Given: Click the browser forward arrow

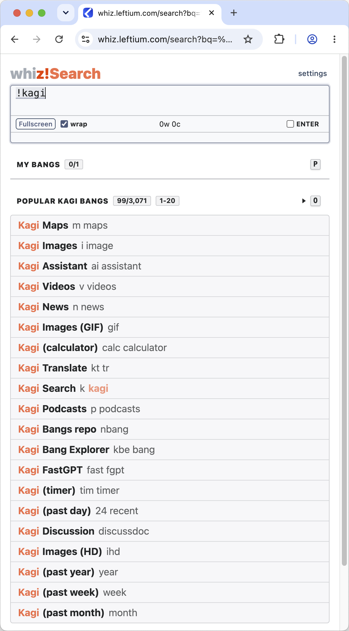Looking at the screenshot, I should (37, 39).
